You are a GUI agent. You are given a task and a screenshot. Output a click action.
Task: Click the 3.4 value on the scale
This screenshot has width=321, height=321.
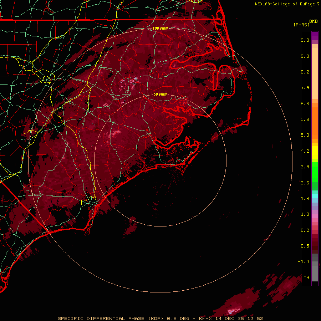click(305, 167)
